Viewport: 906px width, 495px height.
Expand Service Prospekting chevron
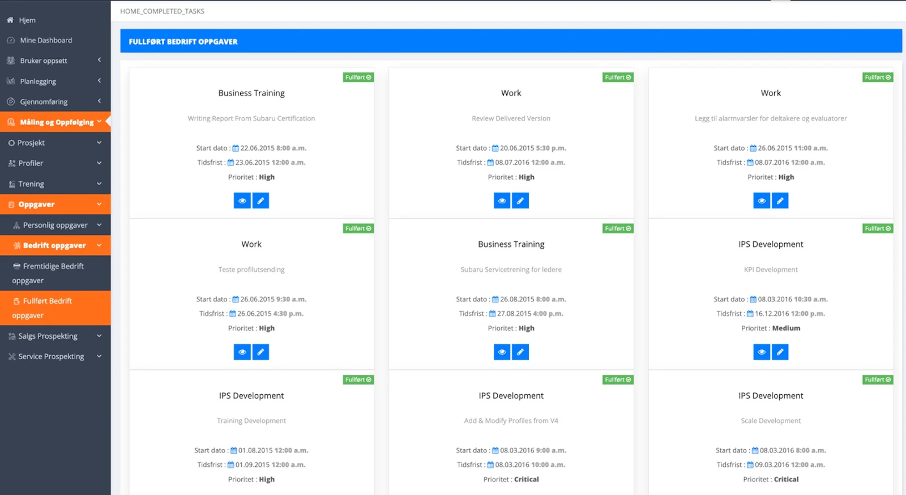pyautogui.click(x=99, y=356)
